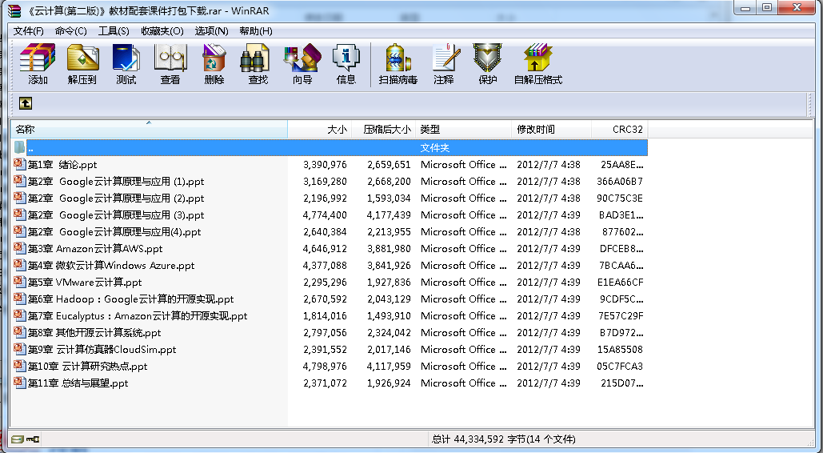Viewport: 823px width, 453px height.
Task: Click size value 1,814,016
Action: [x=325, y=316]
